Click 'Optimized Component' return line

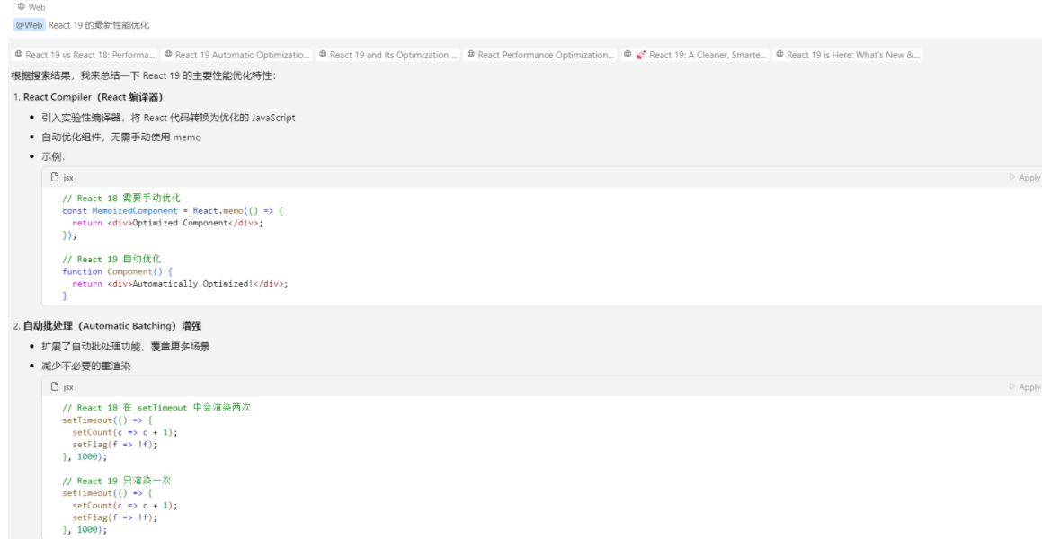tap(167, 223)
